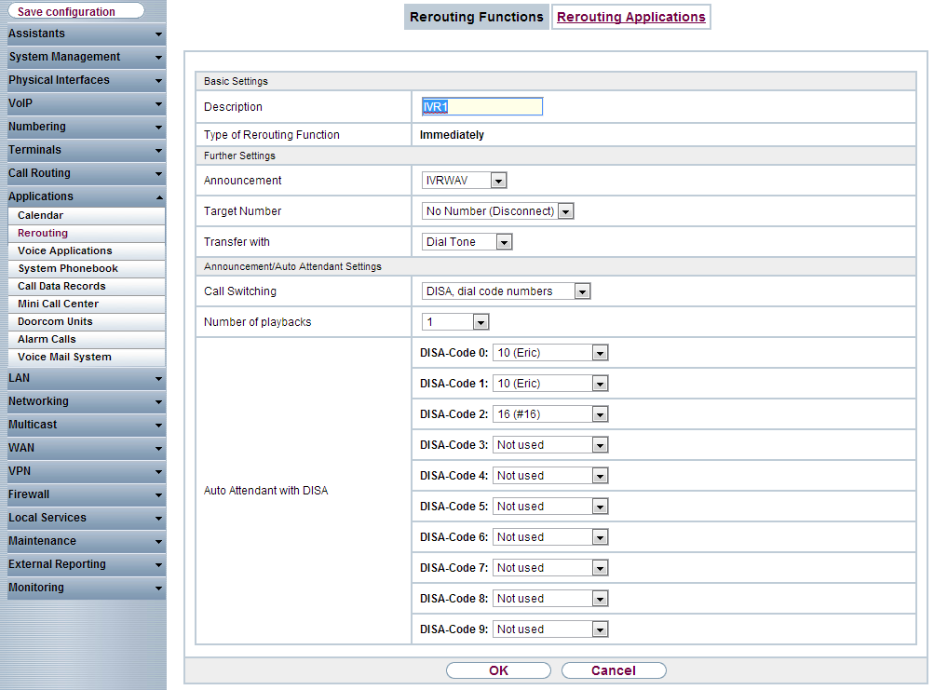Open the Number of playbacks dropdown
Screen dimensions: 934x690
pyautogui.click(x=455, y=322)
